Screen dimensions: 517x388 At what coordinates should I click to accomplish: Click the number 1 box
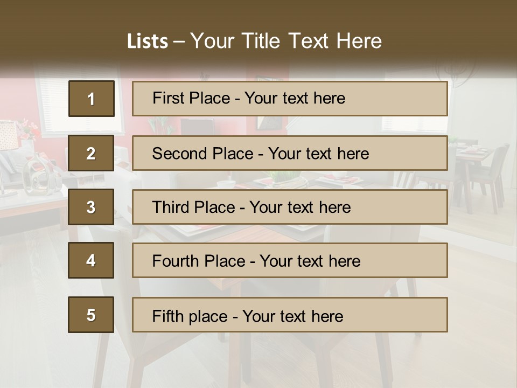[91, 99]
